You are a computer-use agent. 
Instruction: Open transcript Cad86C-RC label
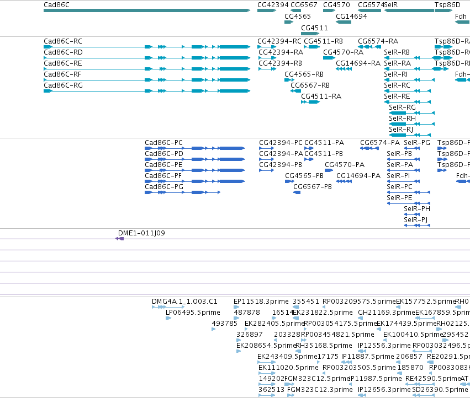click(63, 41)
